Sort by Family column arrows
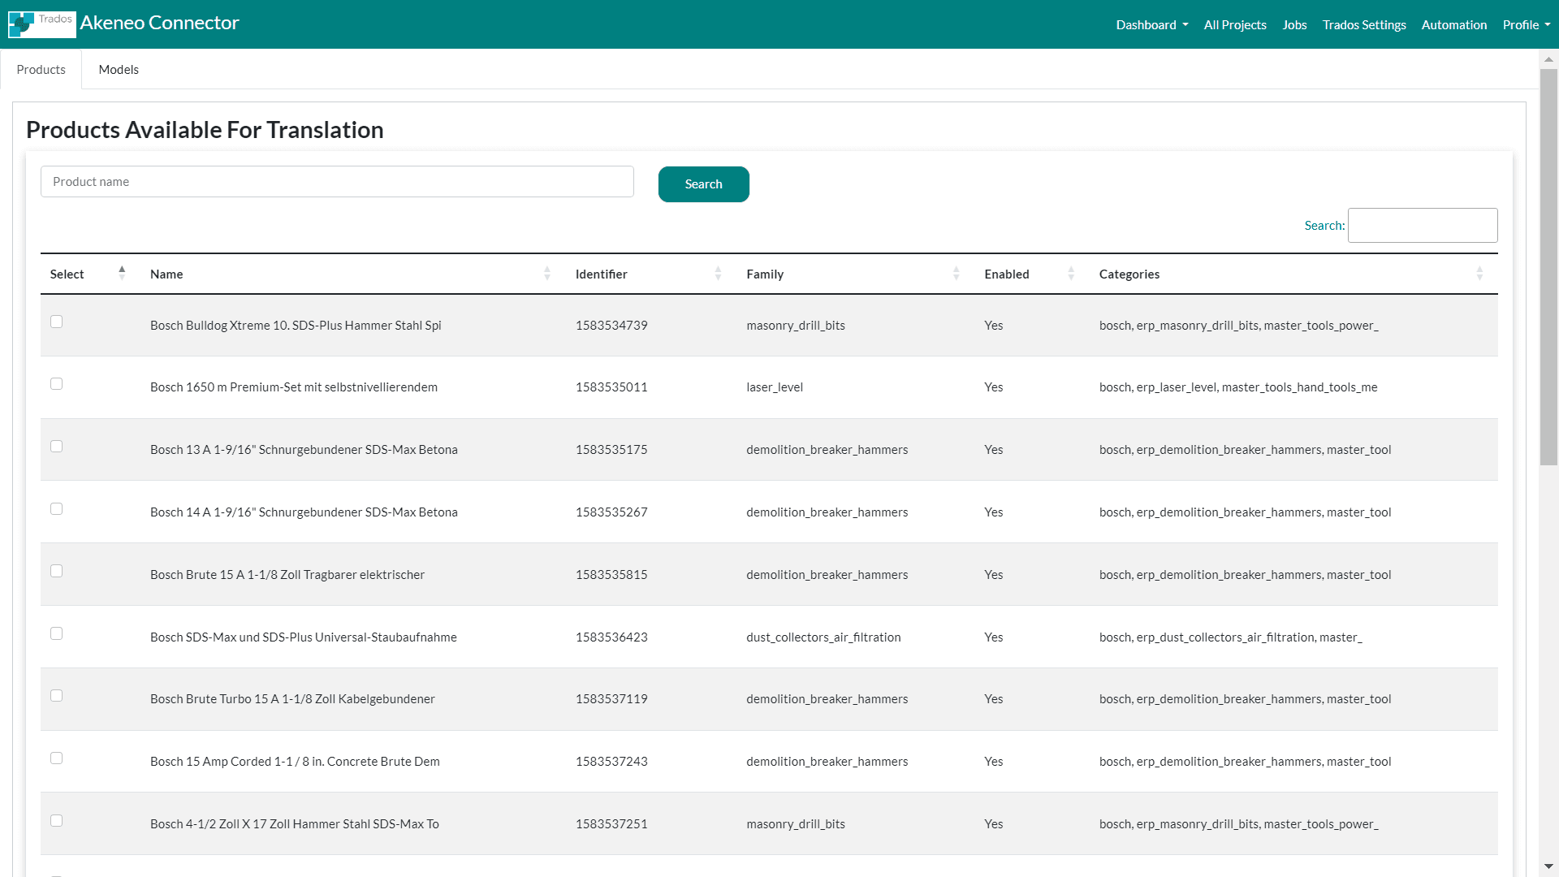Viewport: 1559px width, 877px height. click(956, 274)
